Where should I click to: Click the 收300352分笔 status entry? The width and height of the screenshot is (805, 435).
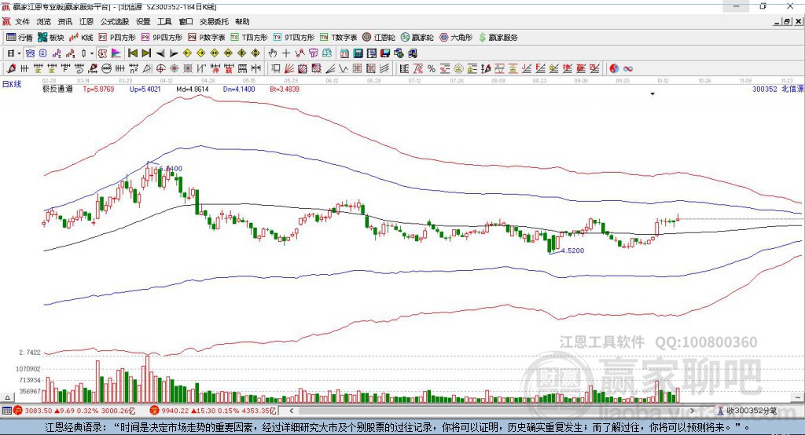748,411
